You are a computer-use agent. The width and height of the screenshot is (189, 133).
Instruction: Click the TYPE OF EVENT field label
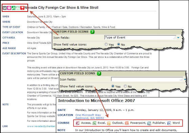(11, 27)
